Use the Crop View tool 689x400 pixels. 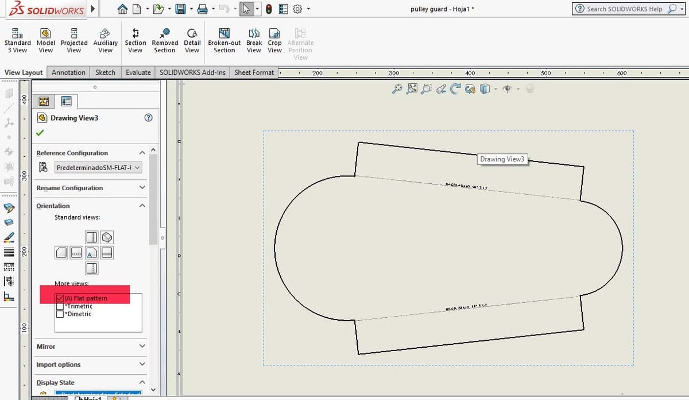(275, 40)
